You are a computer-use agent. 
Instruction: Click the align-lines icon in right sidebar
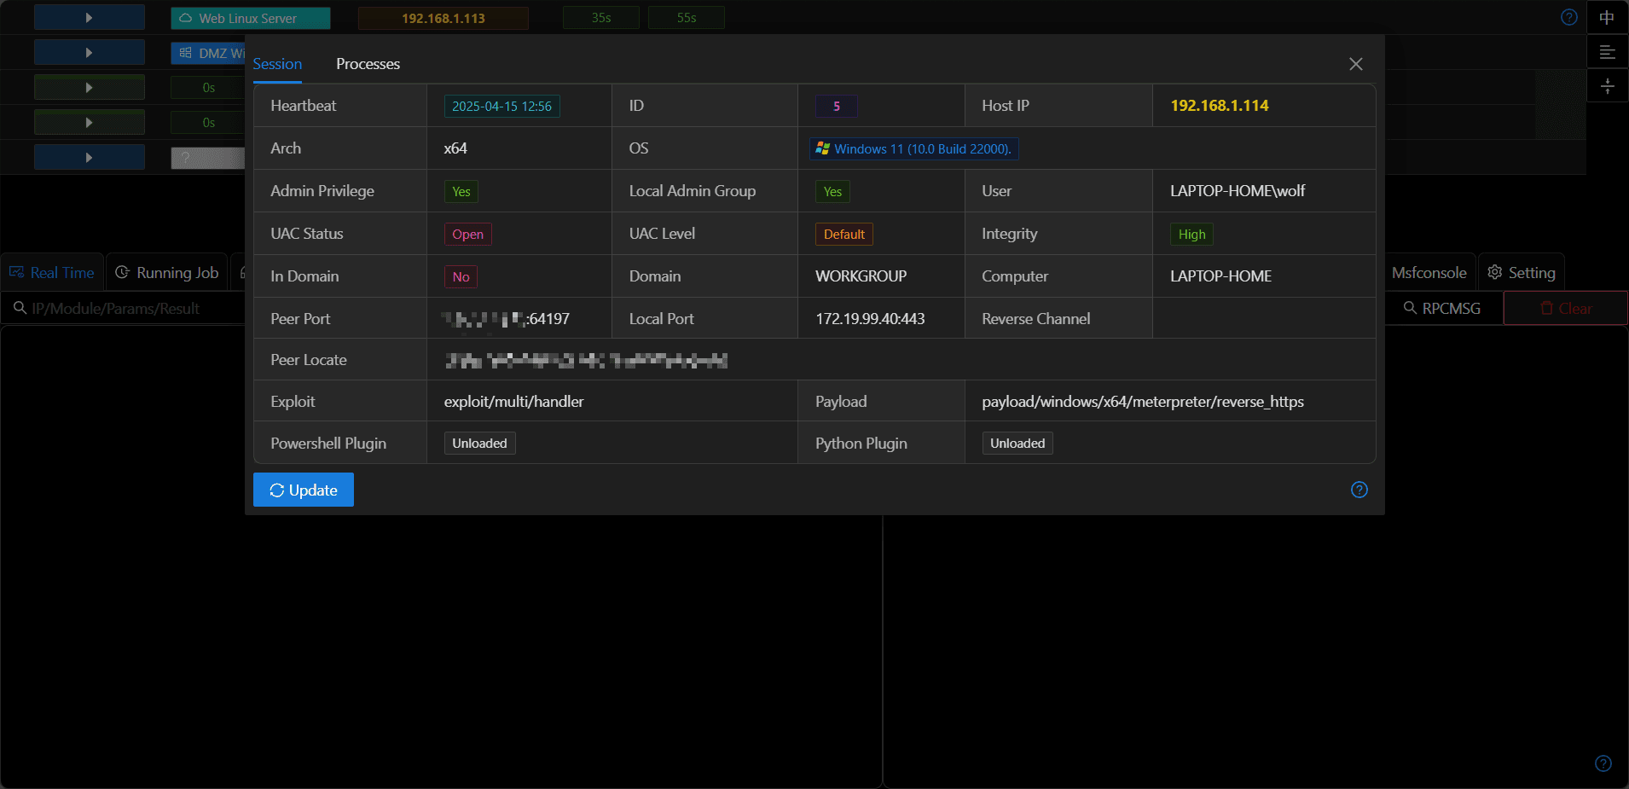tap(1607, 52)
